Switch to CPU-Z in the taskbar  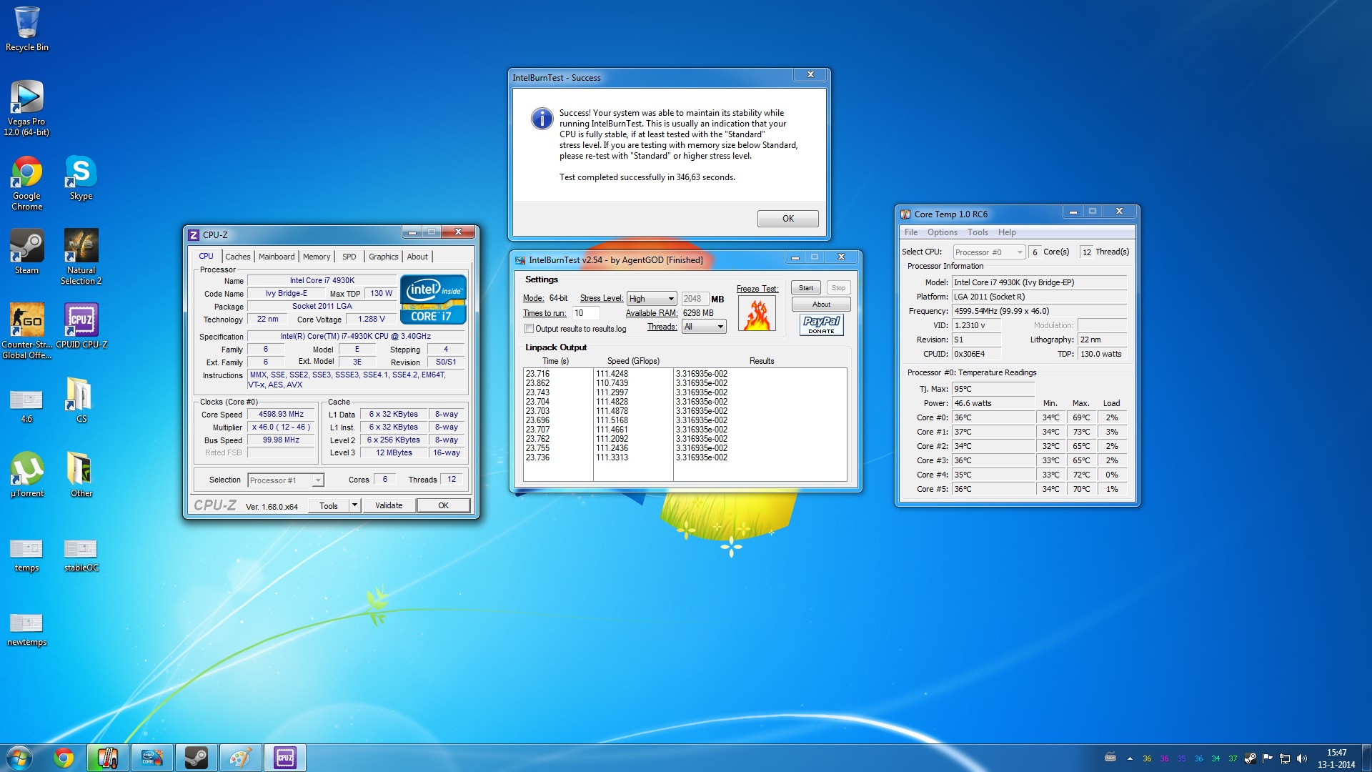pyautogui.click(x=285, y=758)
